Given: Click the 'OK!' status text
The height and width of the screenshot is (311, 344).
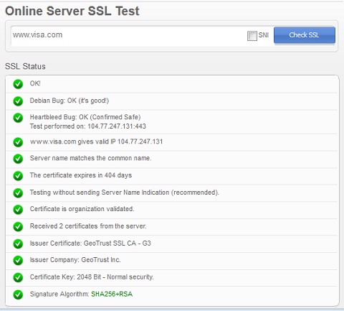Looking at the screenshot, I should (35, 83).
